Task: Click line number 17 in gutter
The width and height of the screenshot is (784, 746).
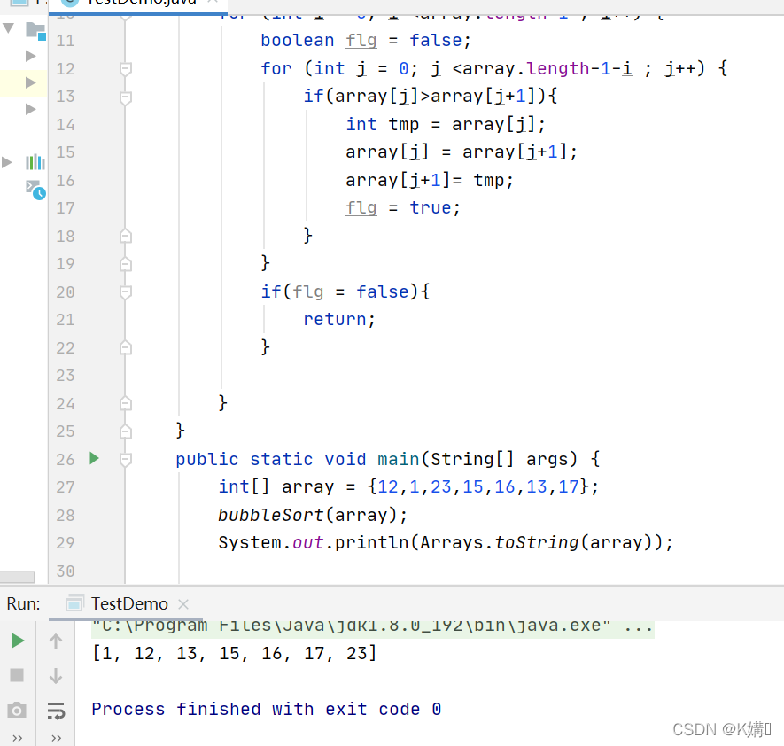Action: (65, 208)
